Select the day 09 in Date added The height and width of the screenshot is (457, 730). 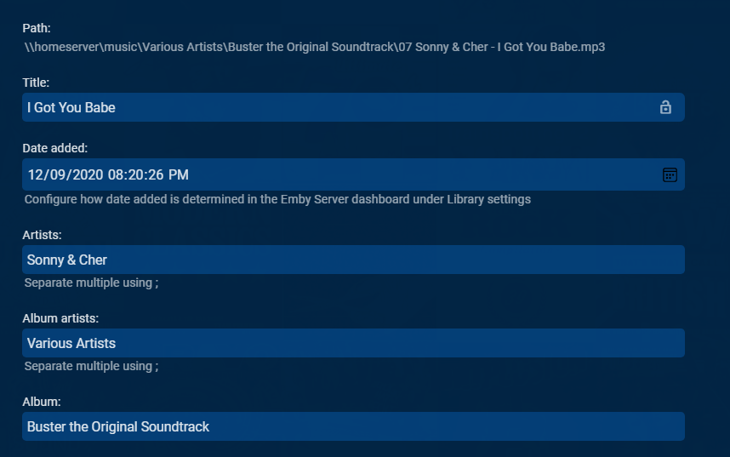coord(56,174)
